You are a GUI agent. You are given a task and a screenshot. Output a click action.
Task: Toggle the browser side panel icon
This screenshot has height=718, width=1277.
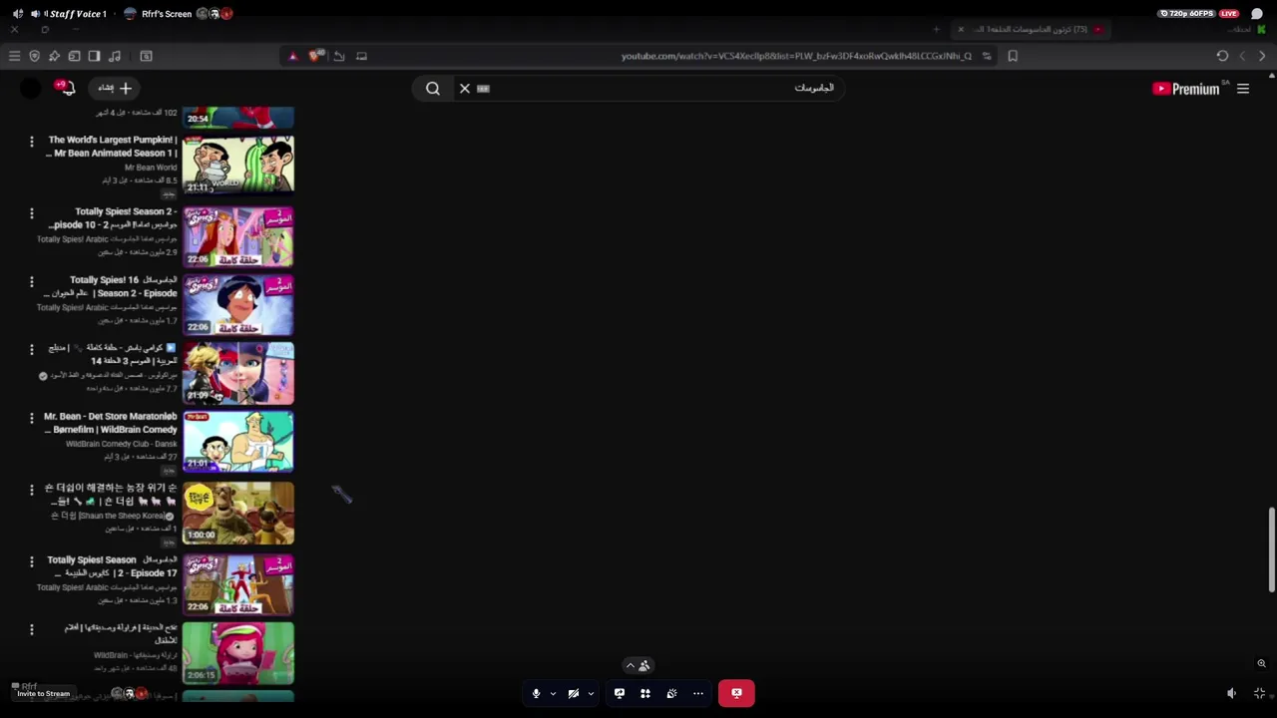pyautogui.click(x=94, y=56)
